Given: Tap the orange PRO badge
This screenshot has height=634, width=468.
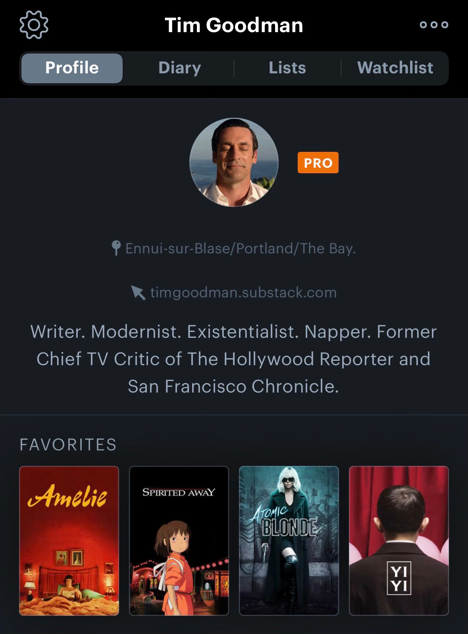Looking at the screenshot, I should pyautogui.click(x=318, y=163).
